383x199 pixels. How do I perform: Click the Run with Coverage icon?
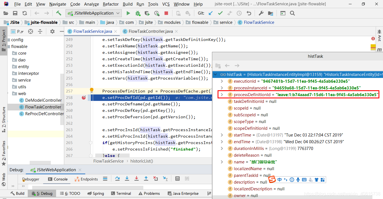coord(147,13)
